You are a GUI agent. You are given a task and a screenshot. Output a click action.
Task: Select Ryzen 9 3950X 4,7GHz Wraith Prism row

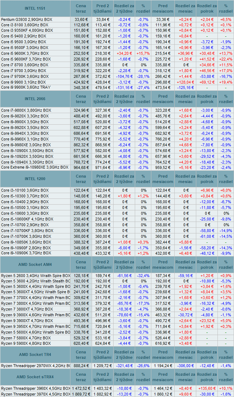coord(35,327)
